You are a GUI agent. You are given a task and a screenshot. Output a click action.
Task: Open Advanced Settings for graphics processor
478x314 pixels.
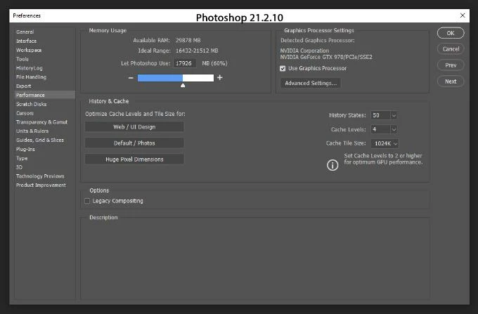310,83
